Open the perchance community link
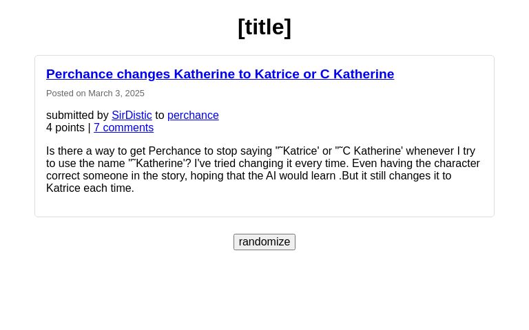This screenshot has width=529, height=330. [193, 115]
